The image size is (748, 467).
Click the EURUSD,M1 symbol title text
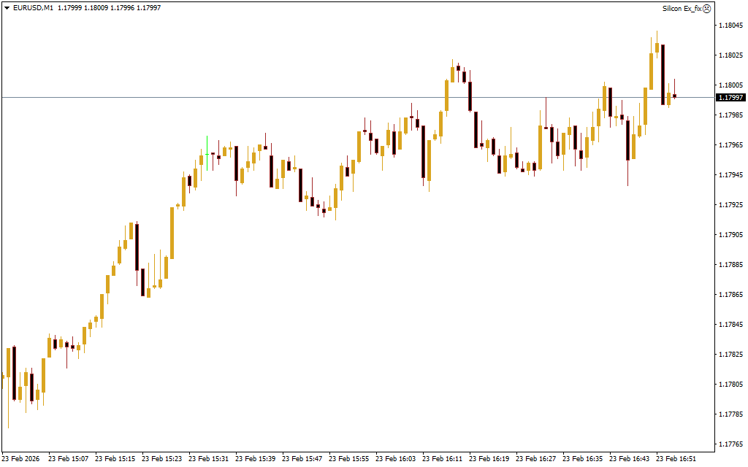point(34,8)
